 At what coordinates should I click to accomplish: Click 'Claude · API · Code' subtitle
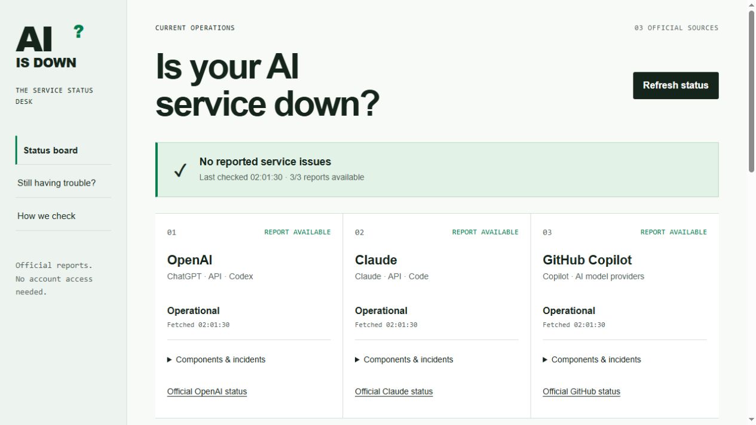[x=391, y=276]
